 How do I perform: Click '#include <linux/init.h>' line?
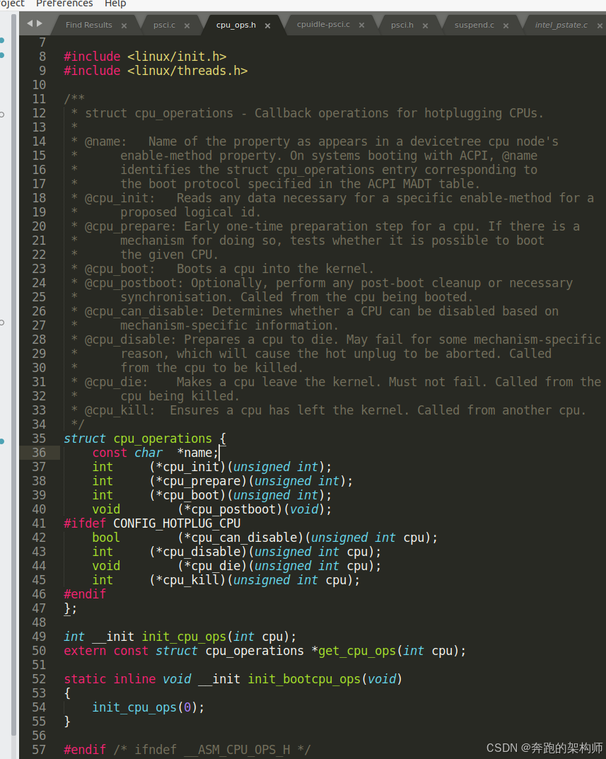145,57
